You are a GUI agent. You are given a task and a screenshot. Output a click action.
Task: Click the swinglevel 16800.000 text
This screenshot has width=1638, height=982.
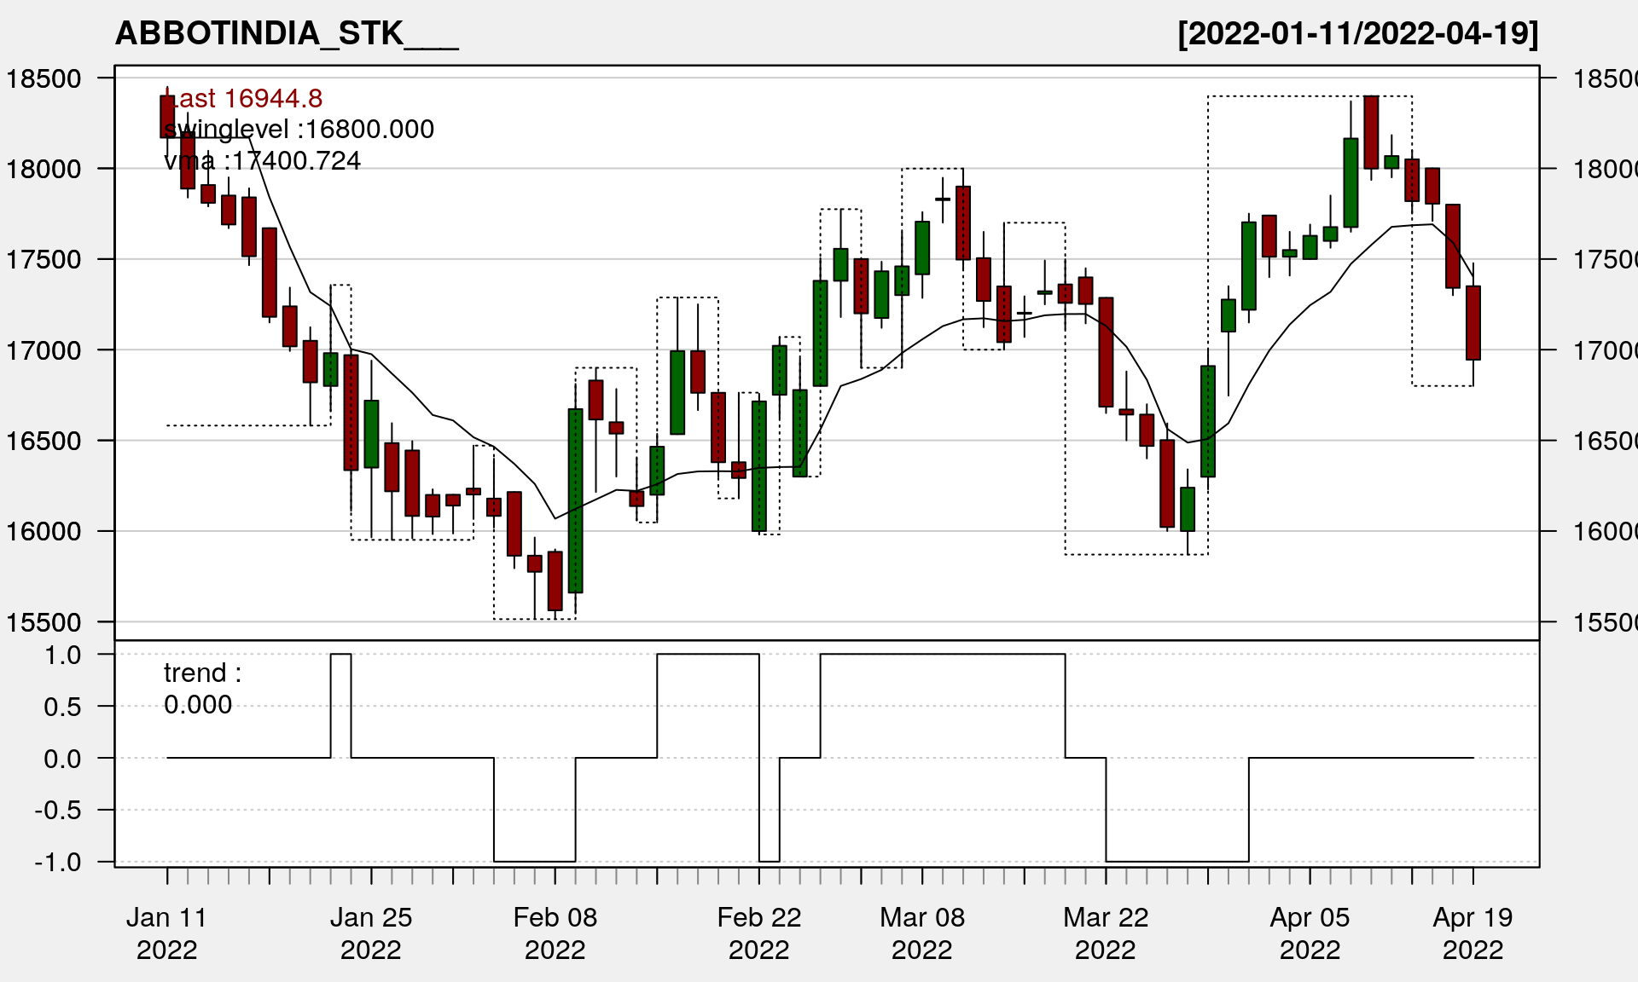click(x=299, y=130)
